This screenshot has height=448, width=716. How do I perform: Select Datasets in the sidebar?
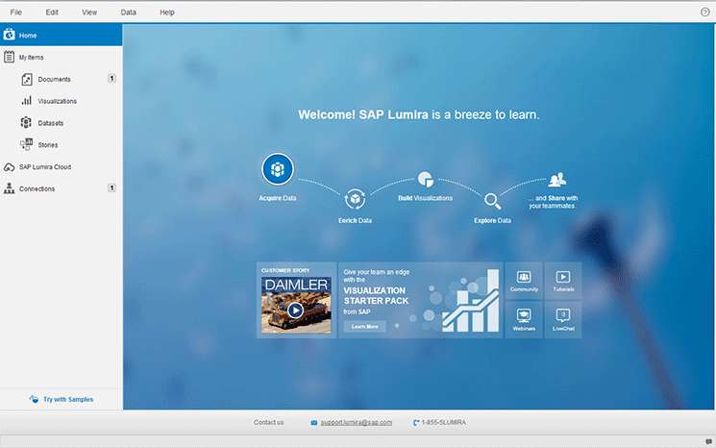[x=51, y=123]
